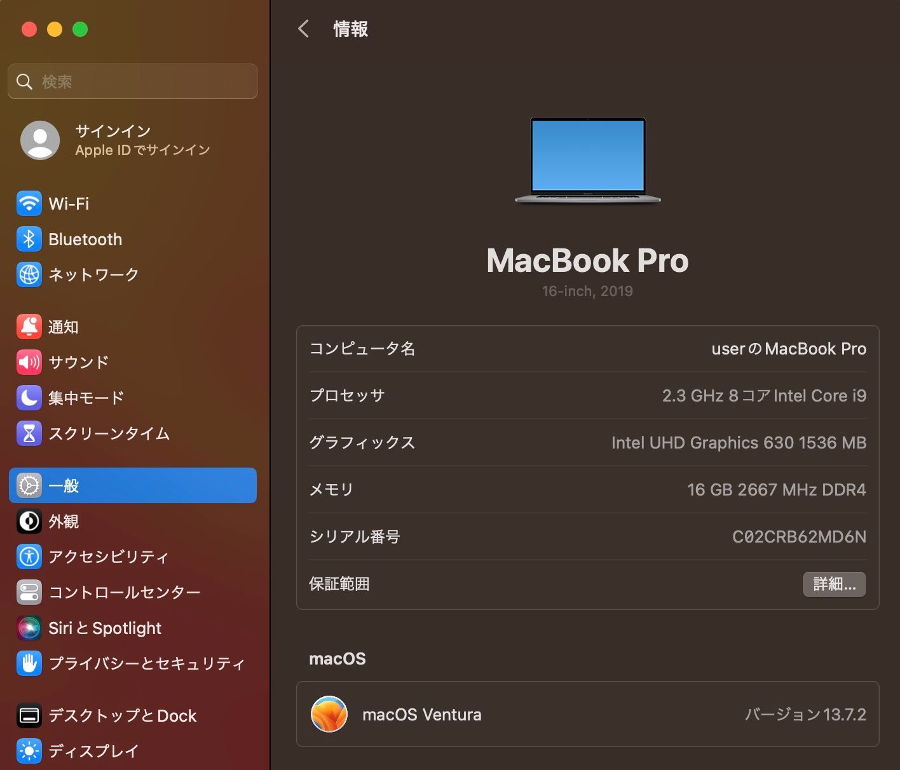Go back using the chevron arrow
The width and height of the screenshot is (900, 770).
coord(304,29)
